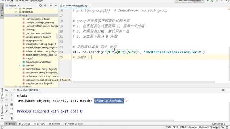
Task: Open the Python Console tool window
Action: [74, 124]
